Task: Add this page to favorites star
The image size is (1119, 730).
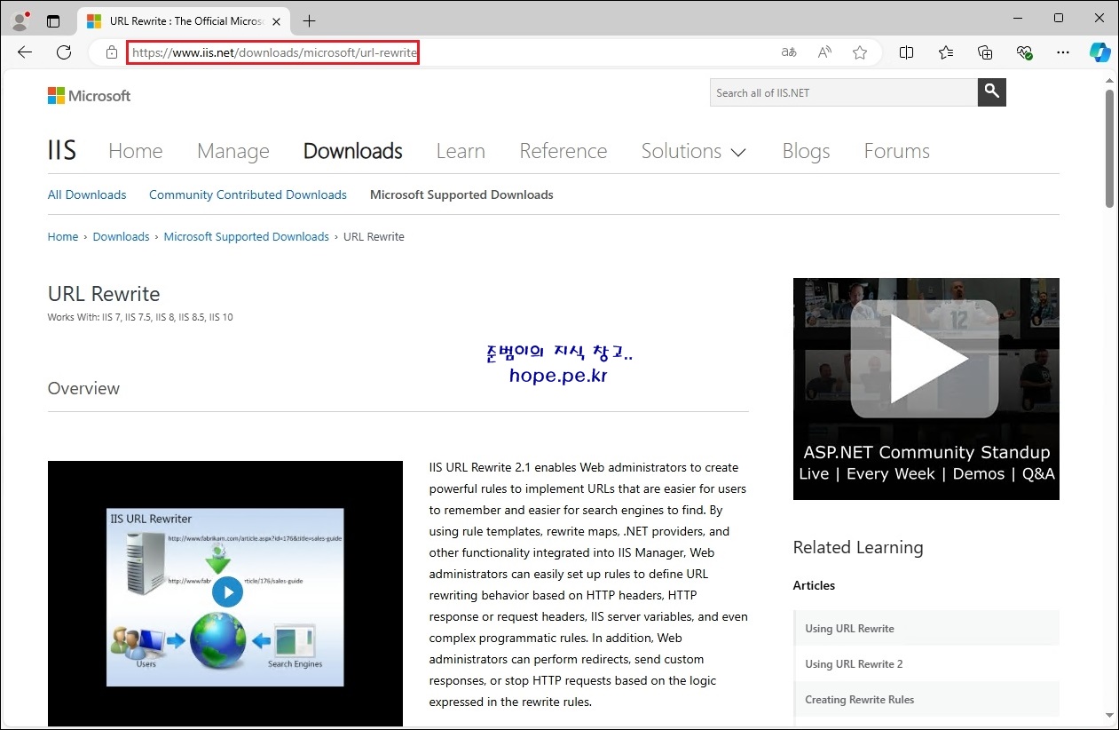Action: (x=860, y=52)
